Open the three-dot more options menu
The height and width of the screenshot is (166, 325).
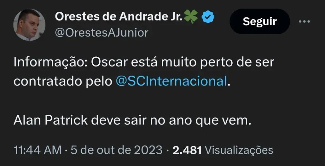click(x=304, y=22)
